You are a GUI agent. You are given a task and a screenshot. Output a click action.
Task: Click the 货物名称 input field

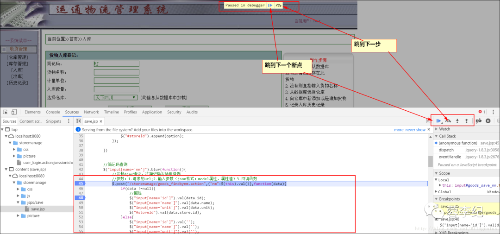(116, 72)
